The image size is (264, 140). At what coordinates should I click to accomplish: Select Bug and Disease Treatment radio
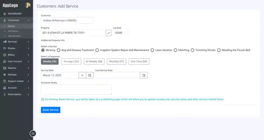point(58,50)
